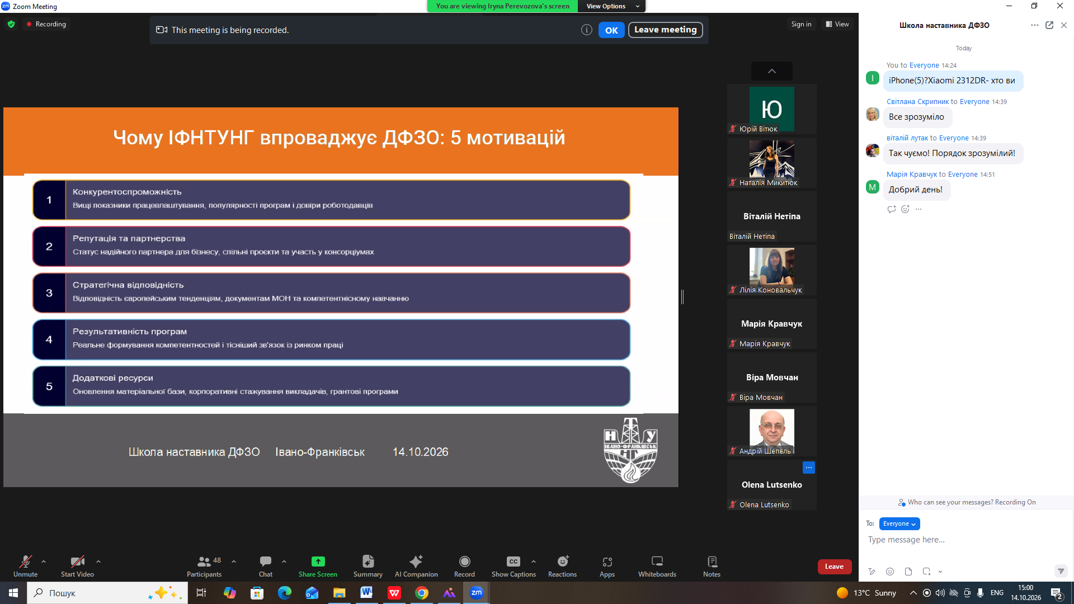Expand audio options arrow next to Unmute
The height and width of the screenshot is (604, 1074).
coord(44,561)
